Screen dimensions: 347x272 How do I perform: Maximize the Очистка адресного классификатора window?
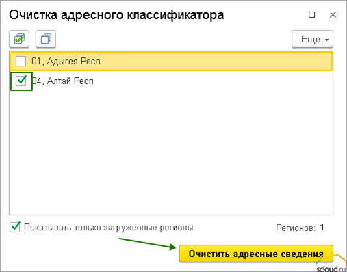[311, 15]
